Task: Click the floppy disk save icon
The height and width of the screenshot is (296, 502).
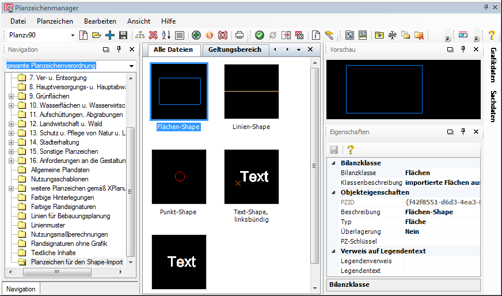Action: 123,35
